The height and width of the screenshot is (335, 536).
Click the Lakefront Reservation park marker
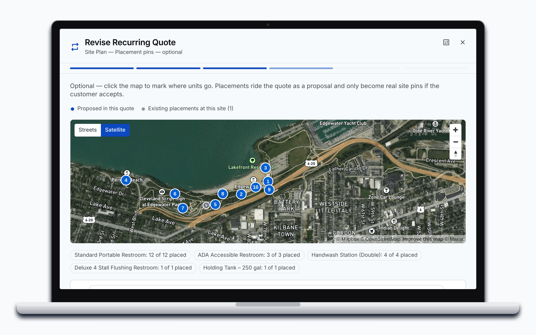253,160
